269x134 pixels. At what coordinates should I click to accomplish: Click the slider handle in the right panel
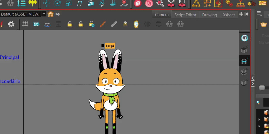[x=262, y=88]
